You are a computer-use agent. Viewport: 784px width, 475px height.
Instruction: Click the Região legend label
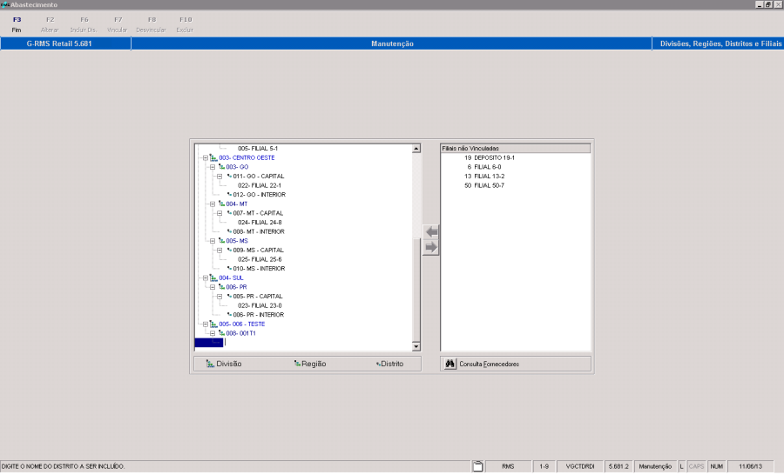314,365
